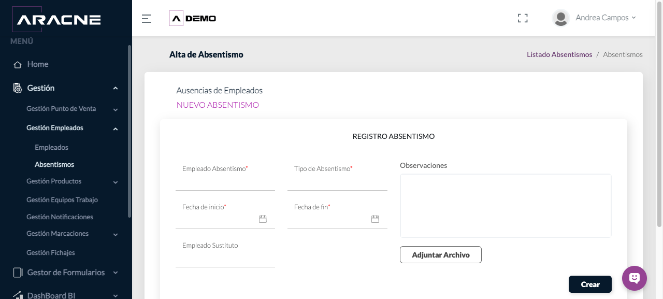The height and width of the screenshot is (299, 663).
Task: Expand Gestión Marcaciones chevron
Action: click(116, 235)
